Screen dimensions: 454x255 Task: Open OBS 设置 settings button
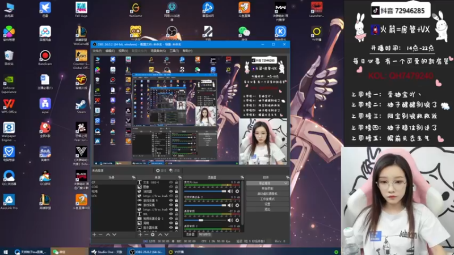coord(267,204)
